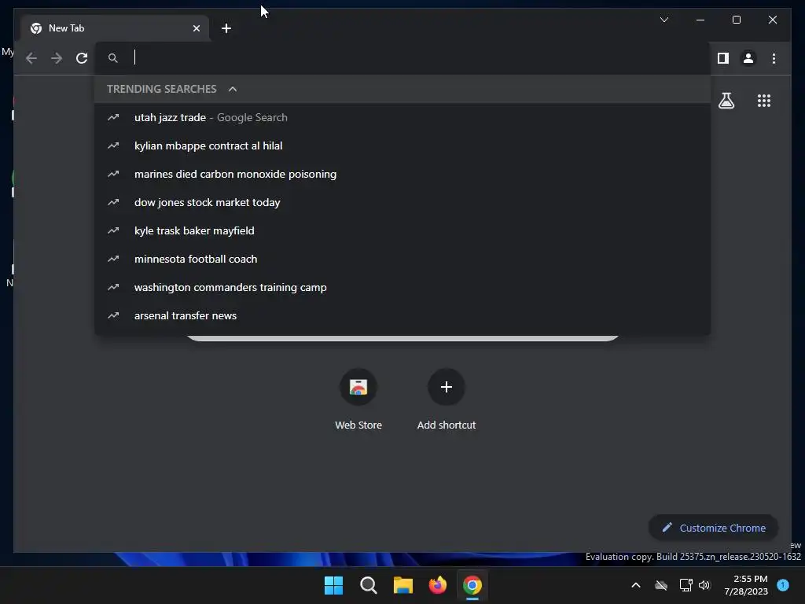Select 'dow jones stock market today' suggestion
The width and height of the screenshot is (805, 604).
point(403,202)
